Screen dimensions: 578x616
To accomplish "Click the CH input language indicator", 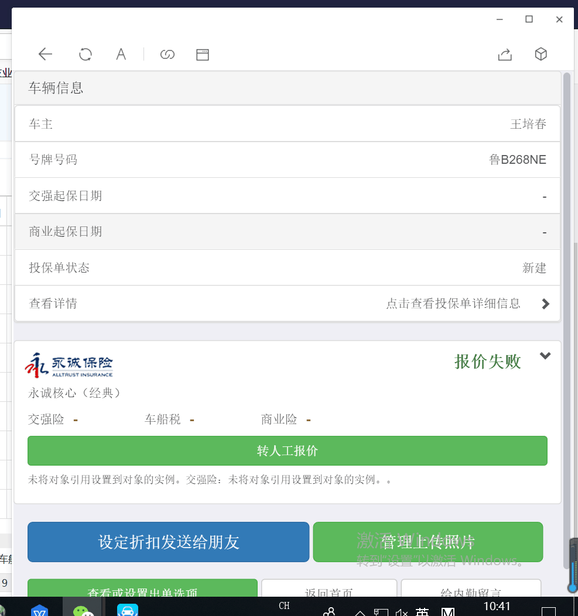I will click(284, 606).
